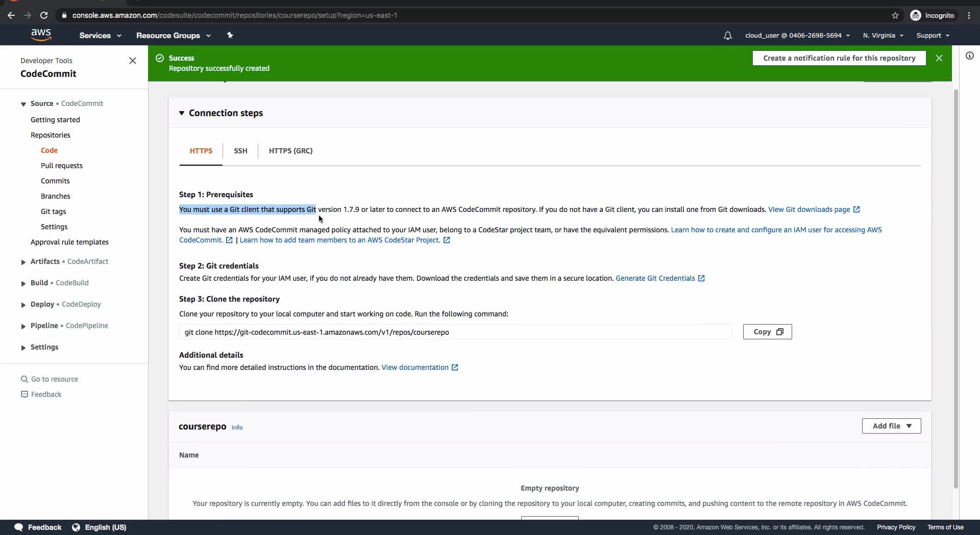Click the pin shortcuts icon in navbar

[x=230, y=35]
